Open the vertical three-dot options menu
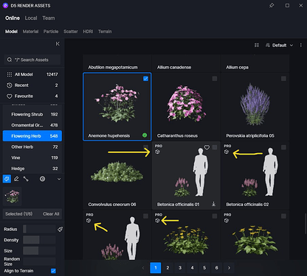307x276 pixels. [300, 45]
